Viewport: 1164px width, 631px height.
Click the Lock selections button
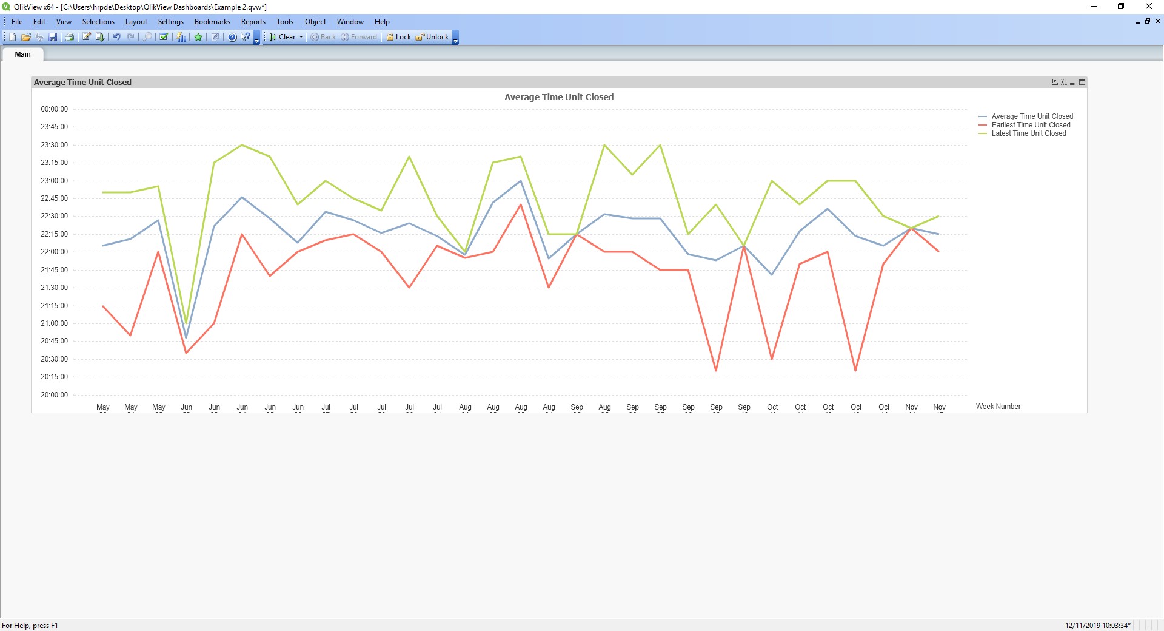(398, 37)
